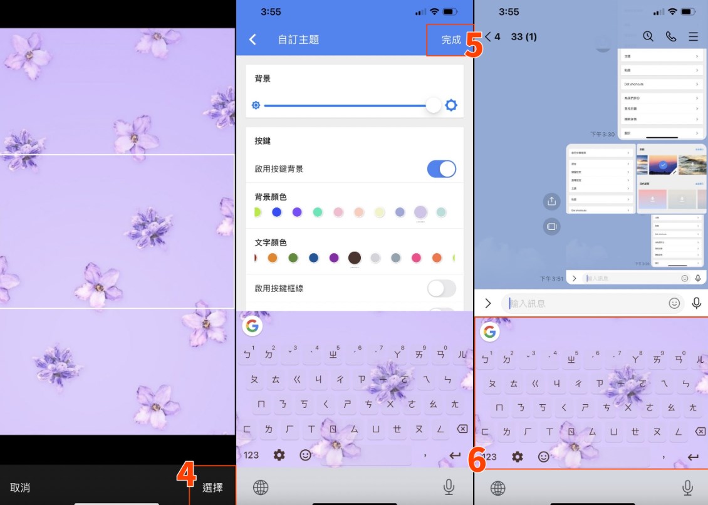Enable the 啟用按鍵框線 toggle

coord(441,288)
